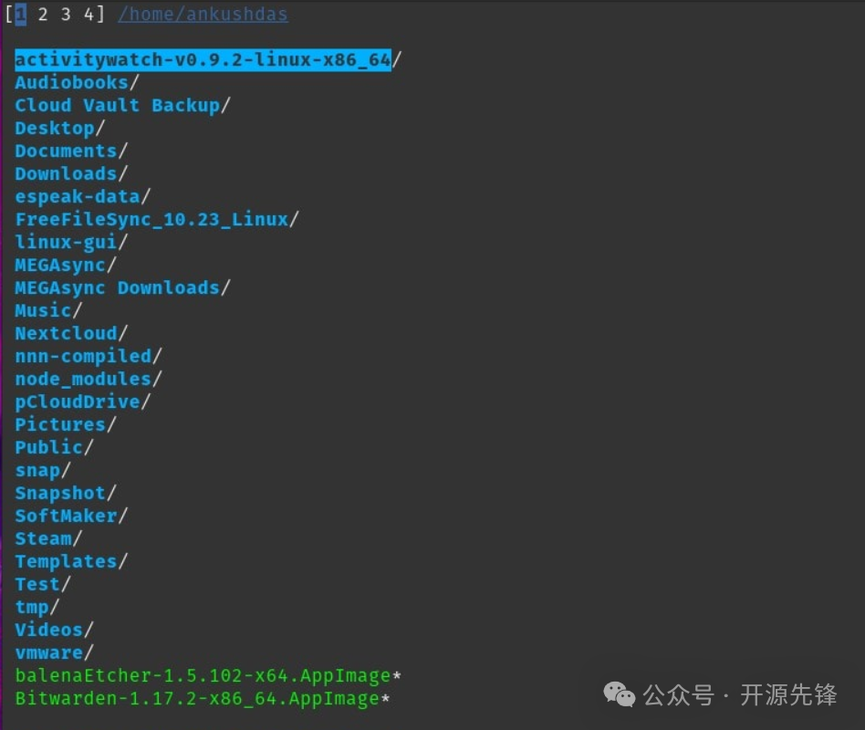
Task: Switch to context tab 3
Action: (x=66, y=15)
